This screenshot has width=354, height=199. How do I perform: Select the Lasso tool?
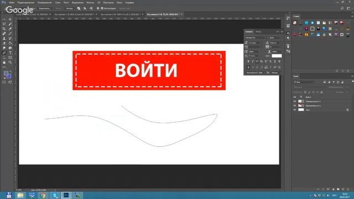[x=4, y=24]
